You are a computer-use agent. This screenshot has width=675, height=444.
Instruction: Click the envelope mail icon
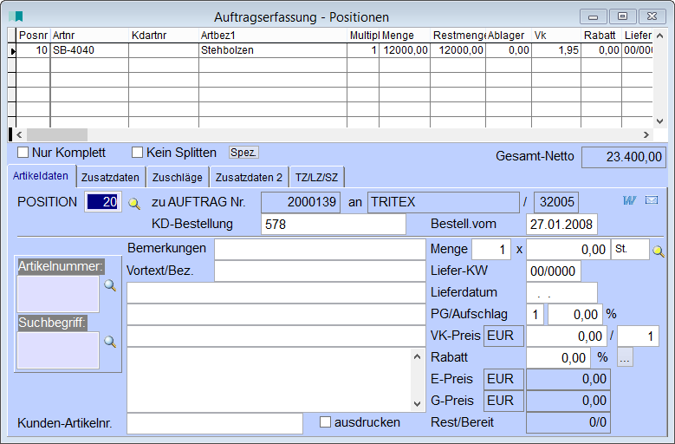pos(652,199)
